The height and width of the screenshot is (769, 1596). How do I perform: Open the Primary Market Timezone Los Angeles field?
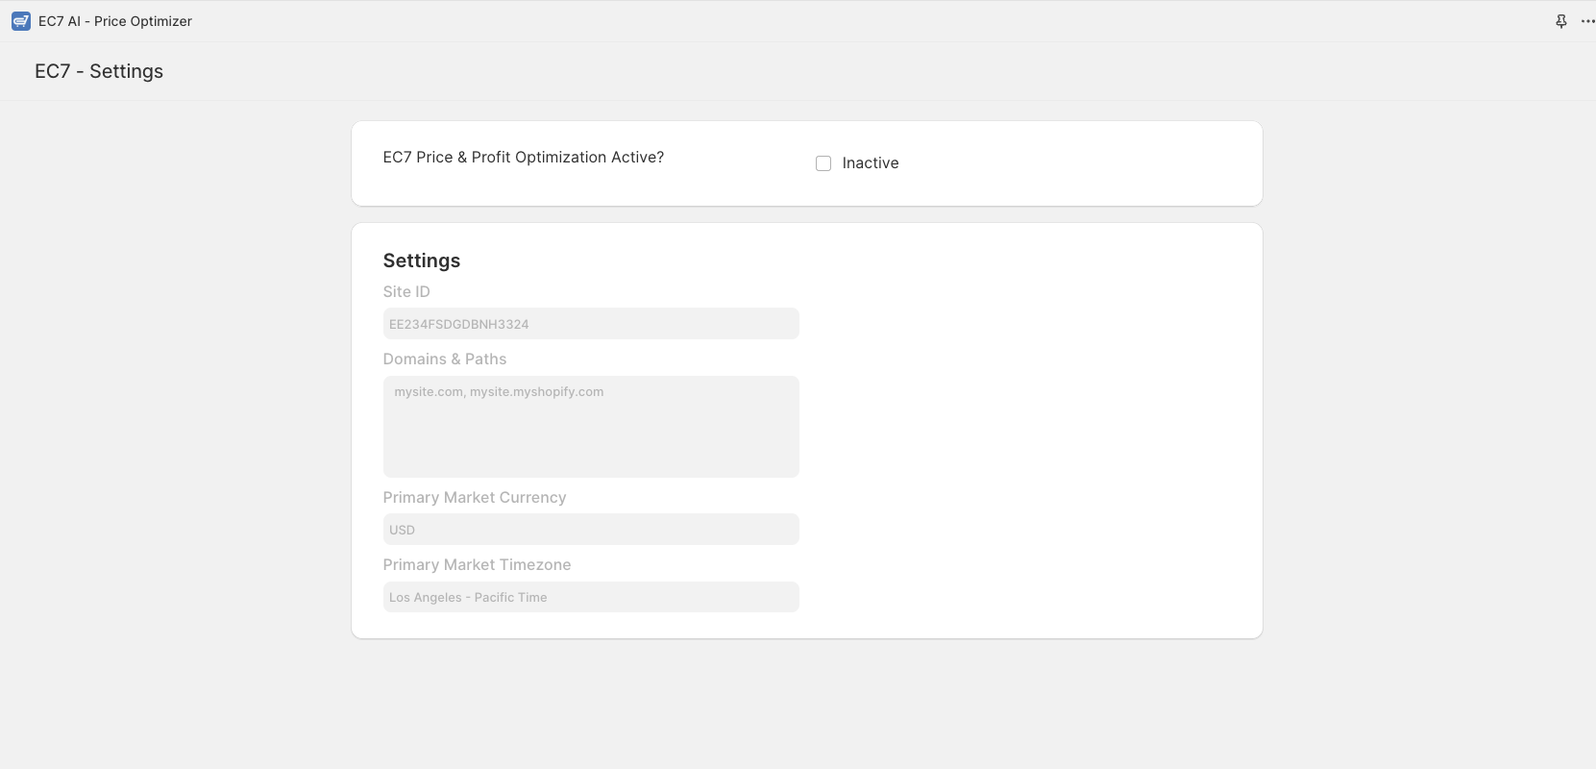pyautogui.click(x=591, y=597)
